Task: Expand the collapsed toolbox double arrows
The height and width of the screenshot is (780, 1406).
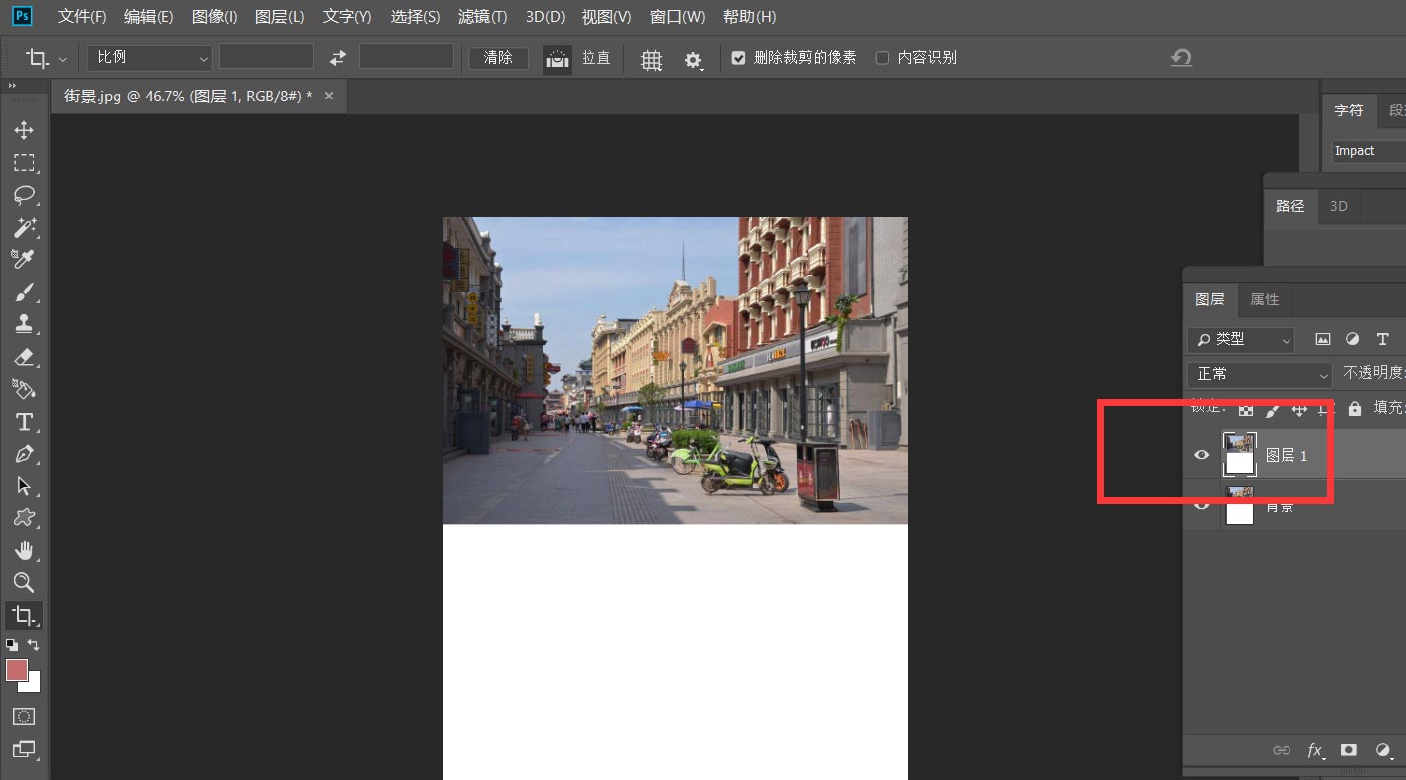Action: click(13, 87)
